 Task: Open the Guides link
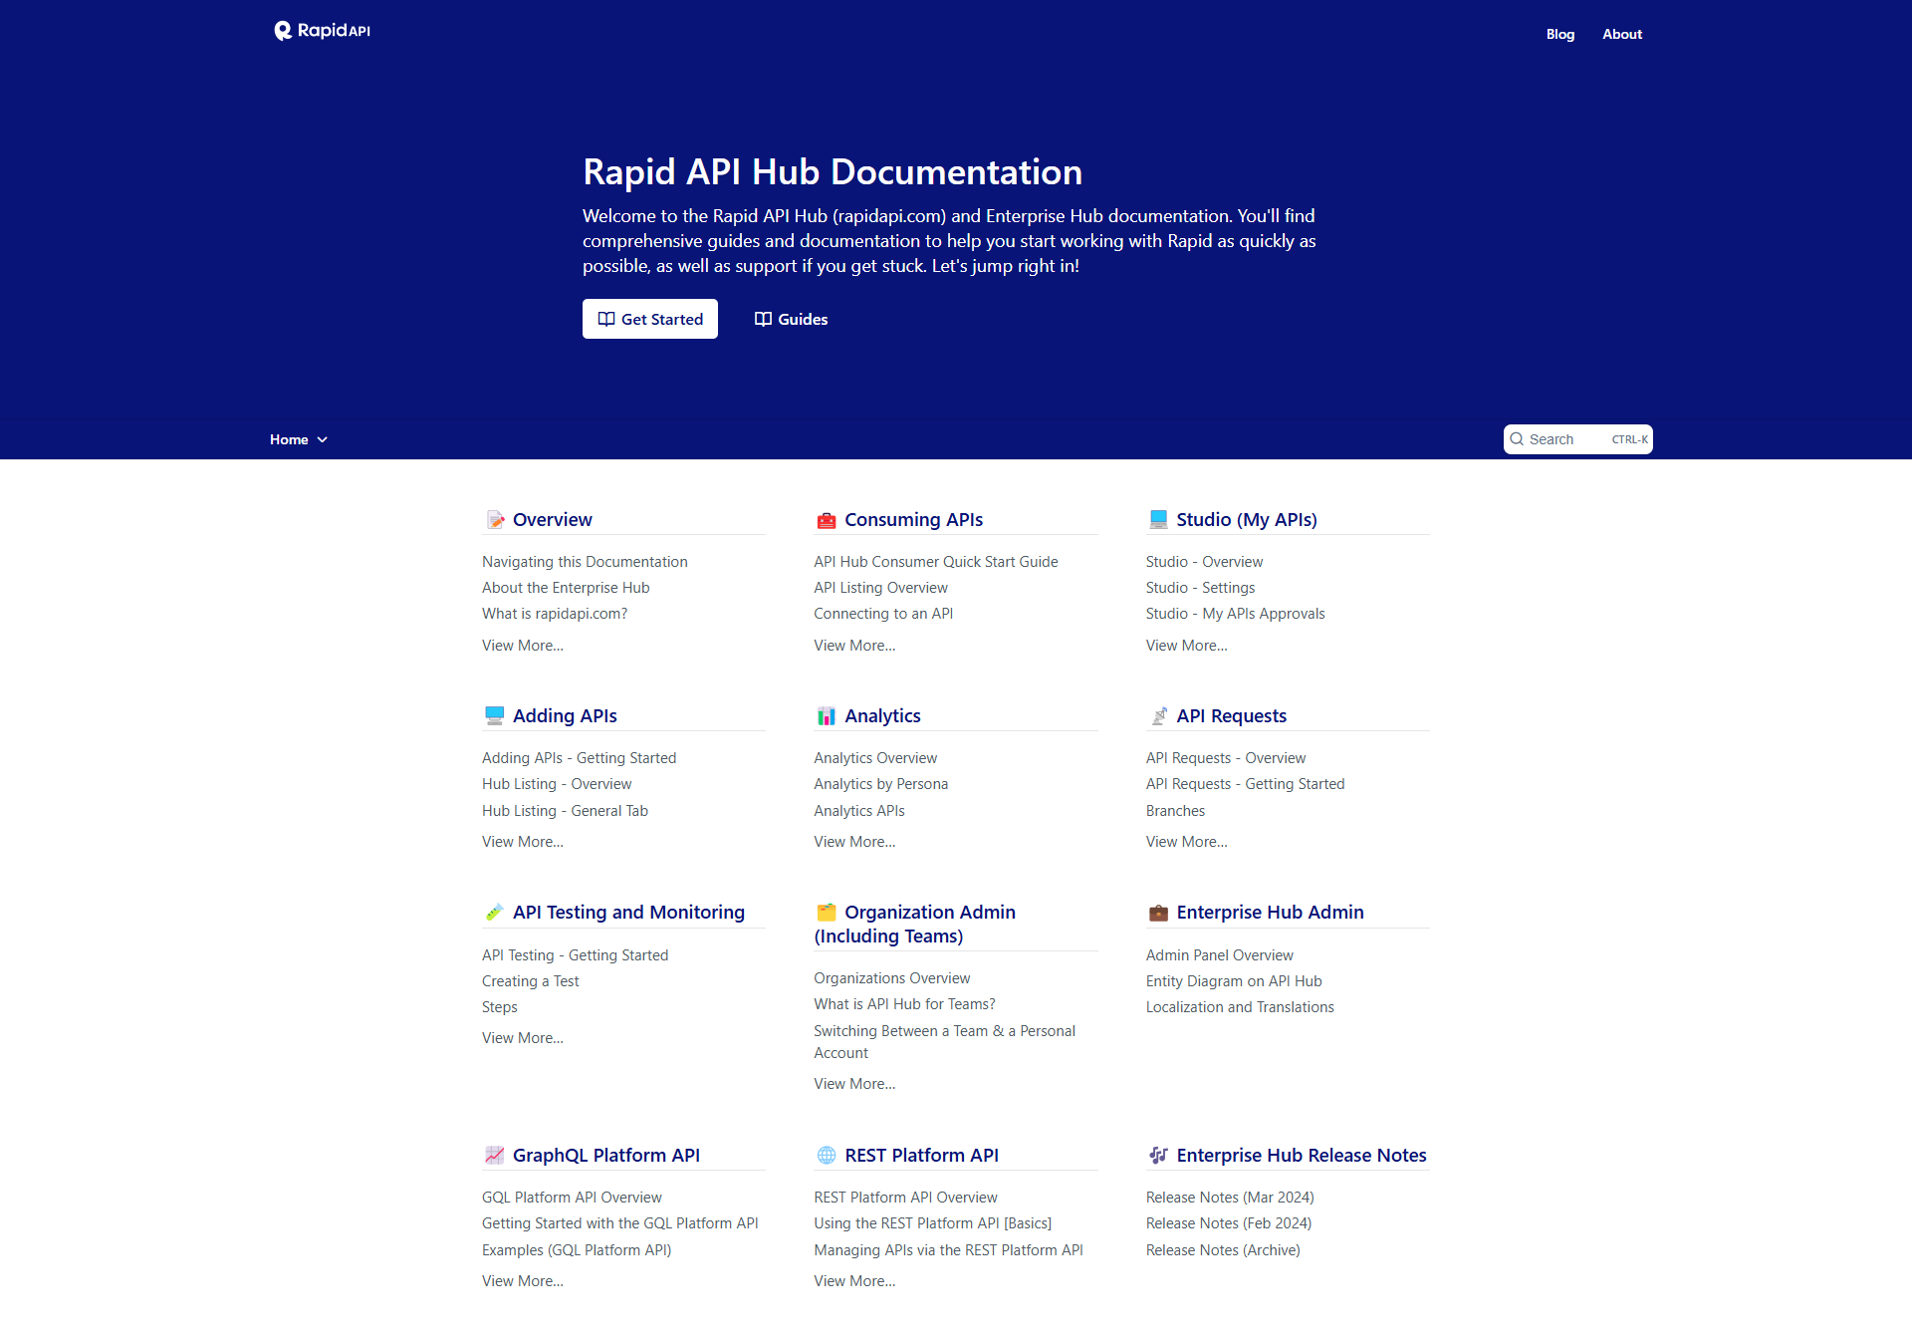791,319
